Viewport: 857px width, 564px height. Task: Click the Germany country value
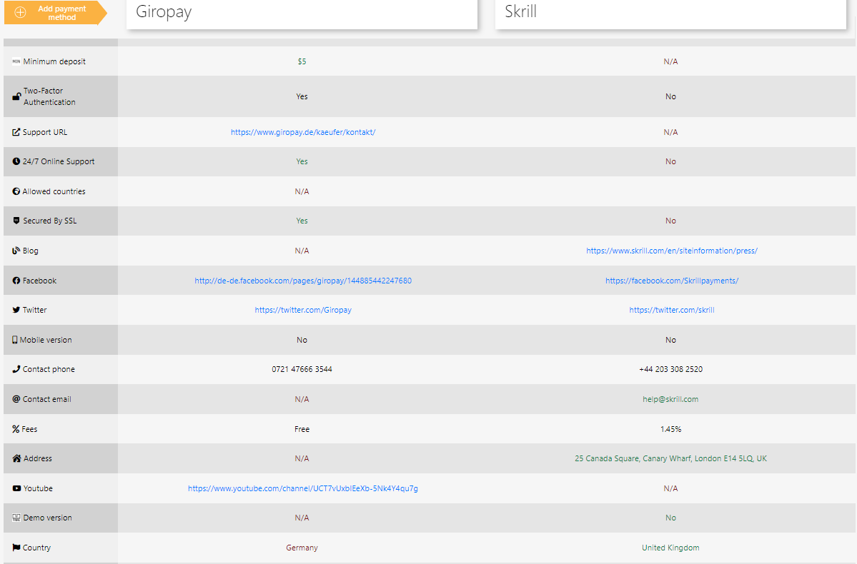pyautogui.click(x=302, y=548)
